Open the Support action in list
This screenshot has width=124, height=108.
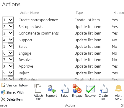(25, 40)
